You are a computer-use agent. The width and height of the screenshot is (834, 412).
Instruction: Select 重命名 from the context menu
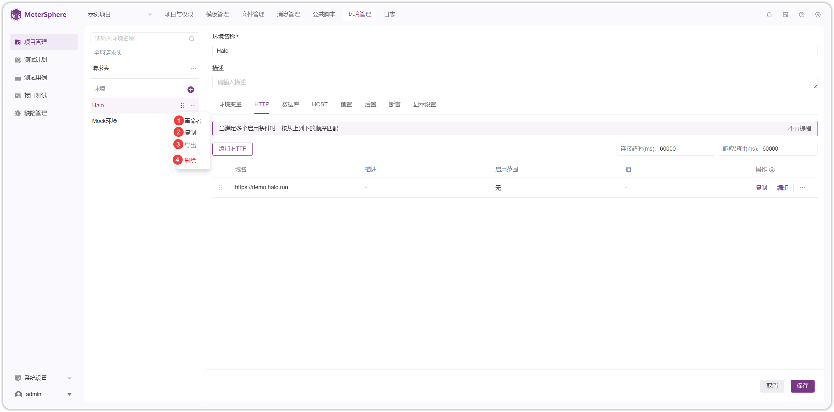click(x=193, y=121)
